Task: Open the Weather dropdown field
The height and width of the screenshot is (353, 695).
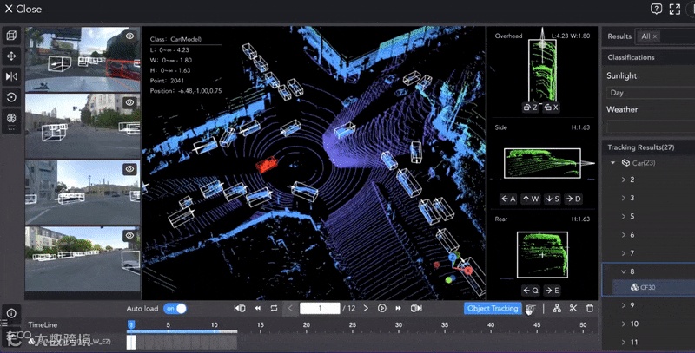Action: 650,127
